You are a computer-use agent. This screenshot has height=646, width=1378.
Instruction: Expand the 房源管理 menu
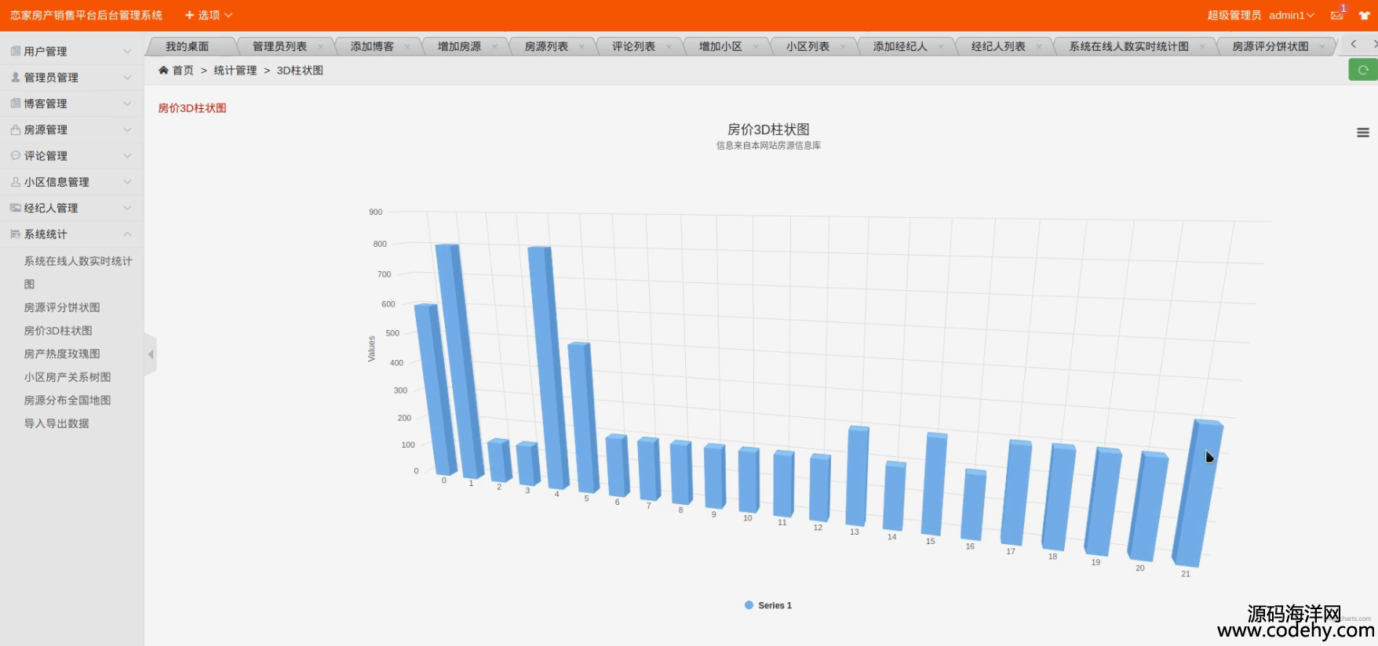point(71,129)
